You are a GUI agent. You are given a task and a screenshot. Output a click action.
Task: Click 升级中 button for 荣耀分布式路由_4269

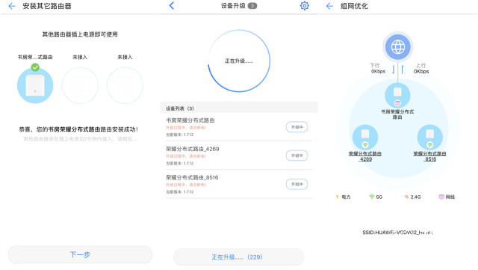[x=297, y=156]
